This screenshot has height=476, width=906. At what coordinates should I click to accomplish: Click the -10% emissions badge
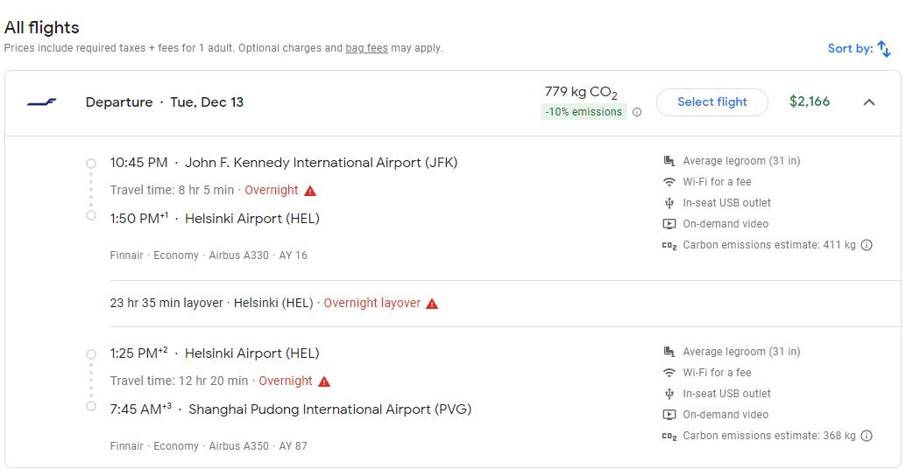point(584,112)
